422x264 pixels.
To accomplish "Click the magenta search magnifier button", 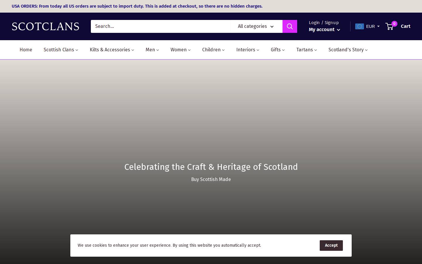I will coord(290,26).
